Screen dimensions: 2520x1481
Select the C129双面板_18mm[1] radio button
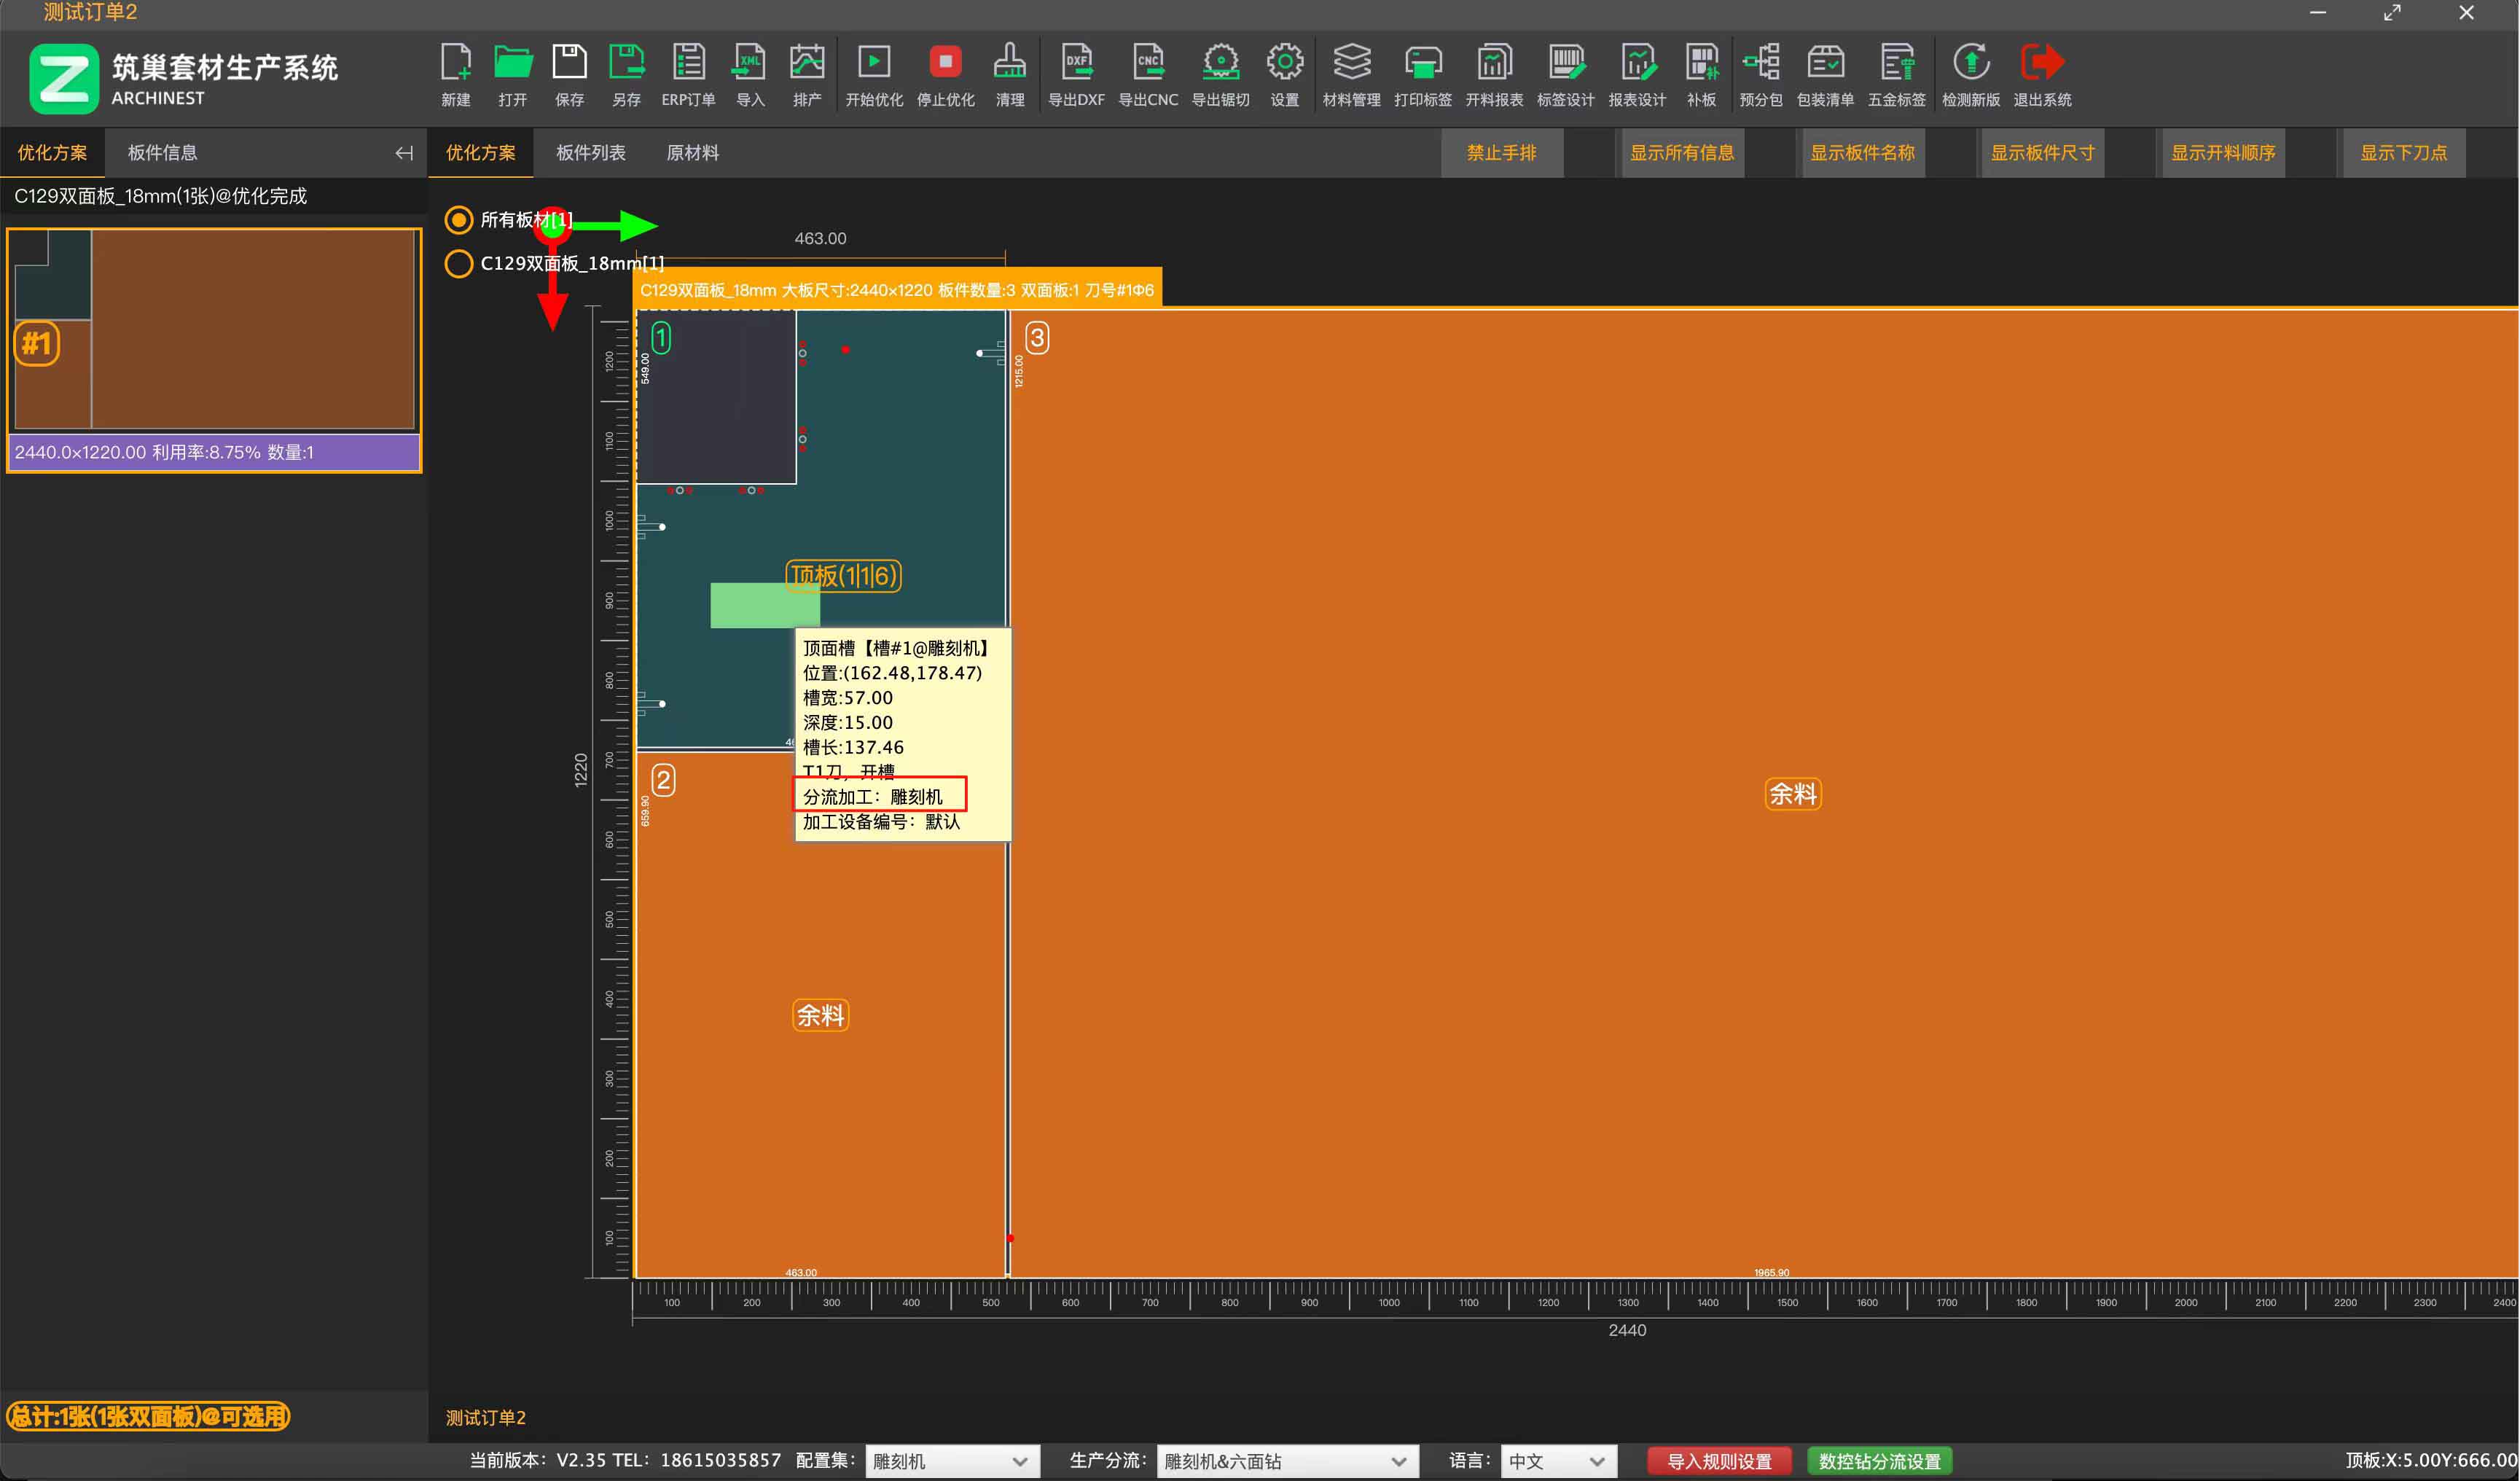[459, 264]
